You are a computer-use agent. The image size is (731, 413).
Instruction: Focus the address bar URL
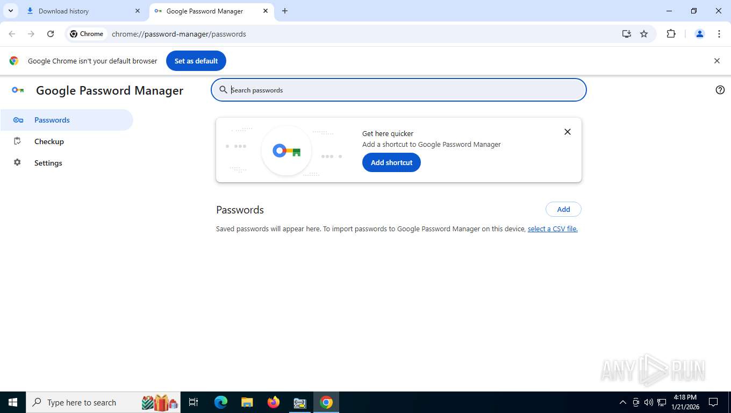[179, 34]
